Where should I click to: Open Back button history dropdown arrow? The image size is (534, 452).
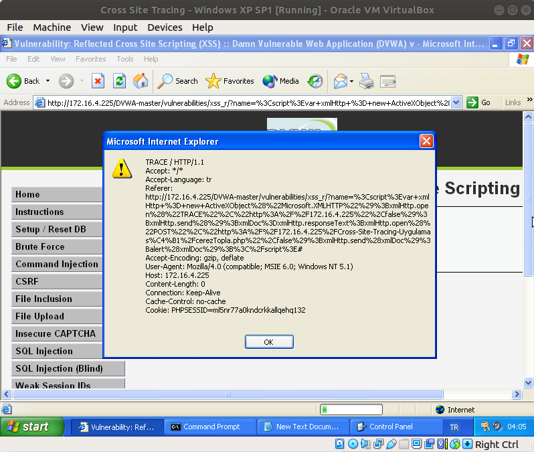coord(48,81)
